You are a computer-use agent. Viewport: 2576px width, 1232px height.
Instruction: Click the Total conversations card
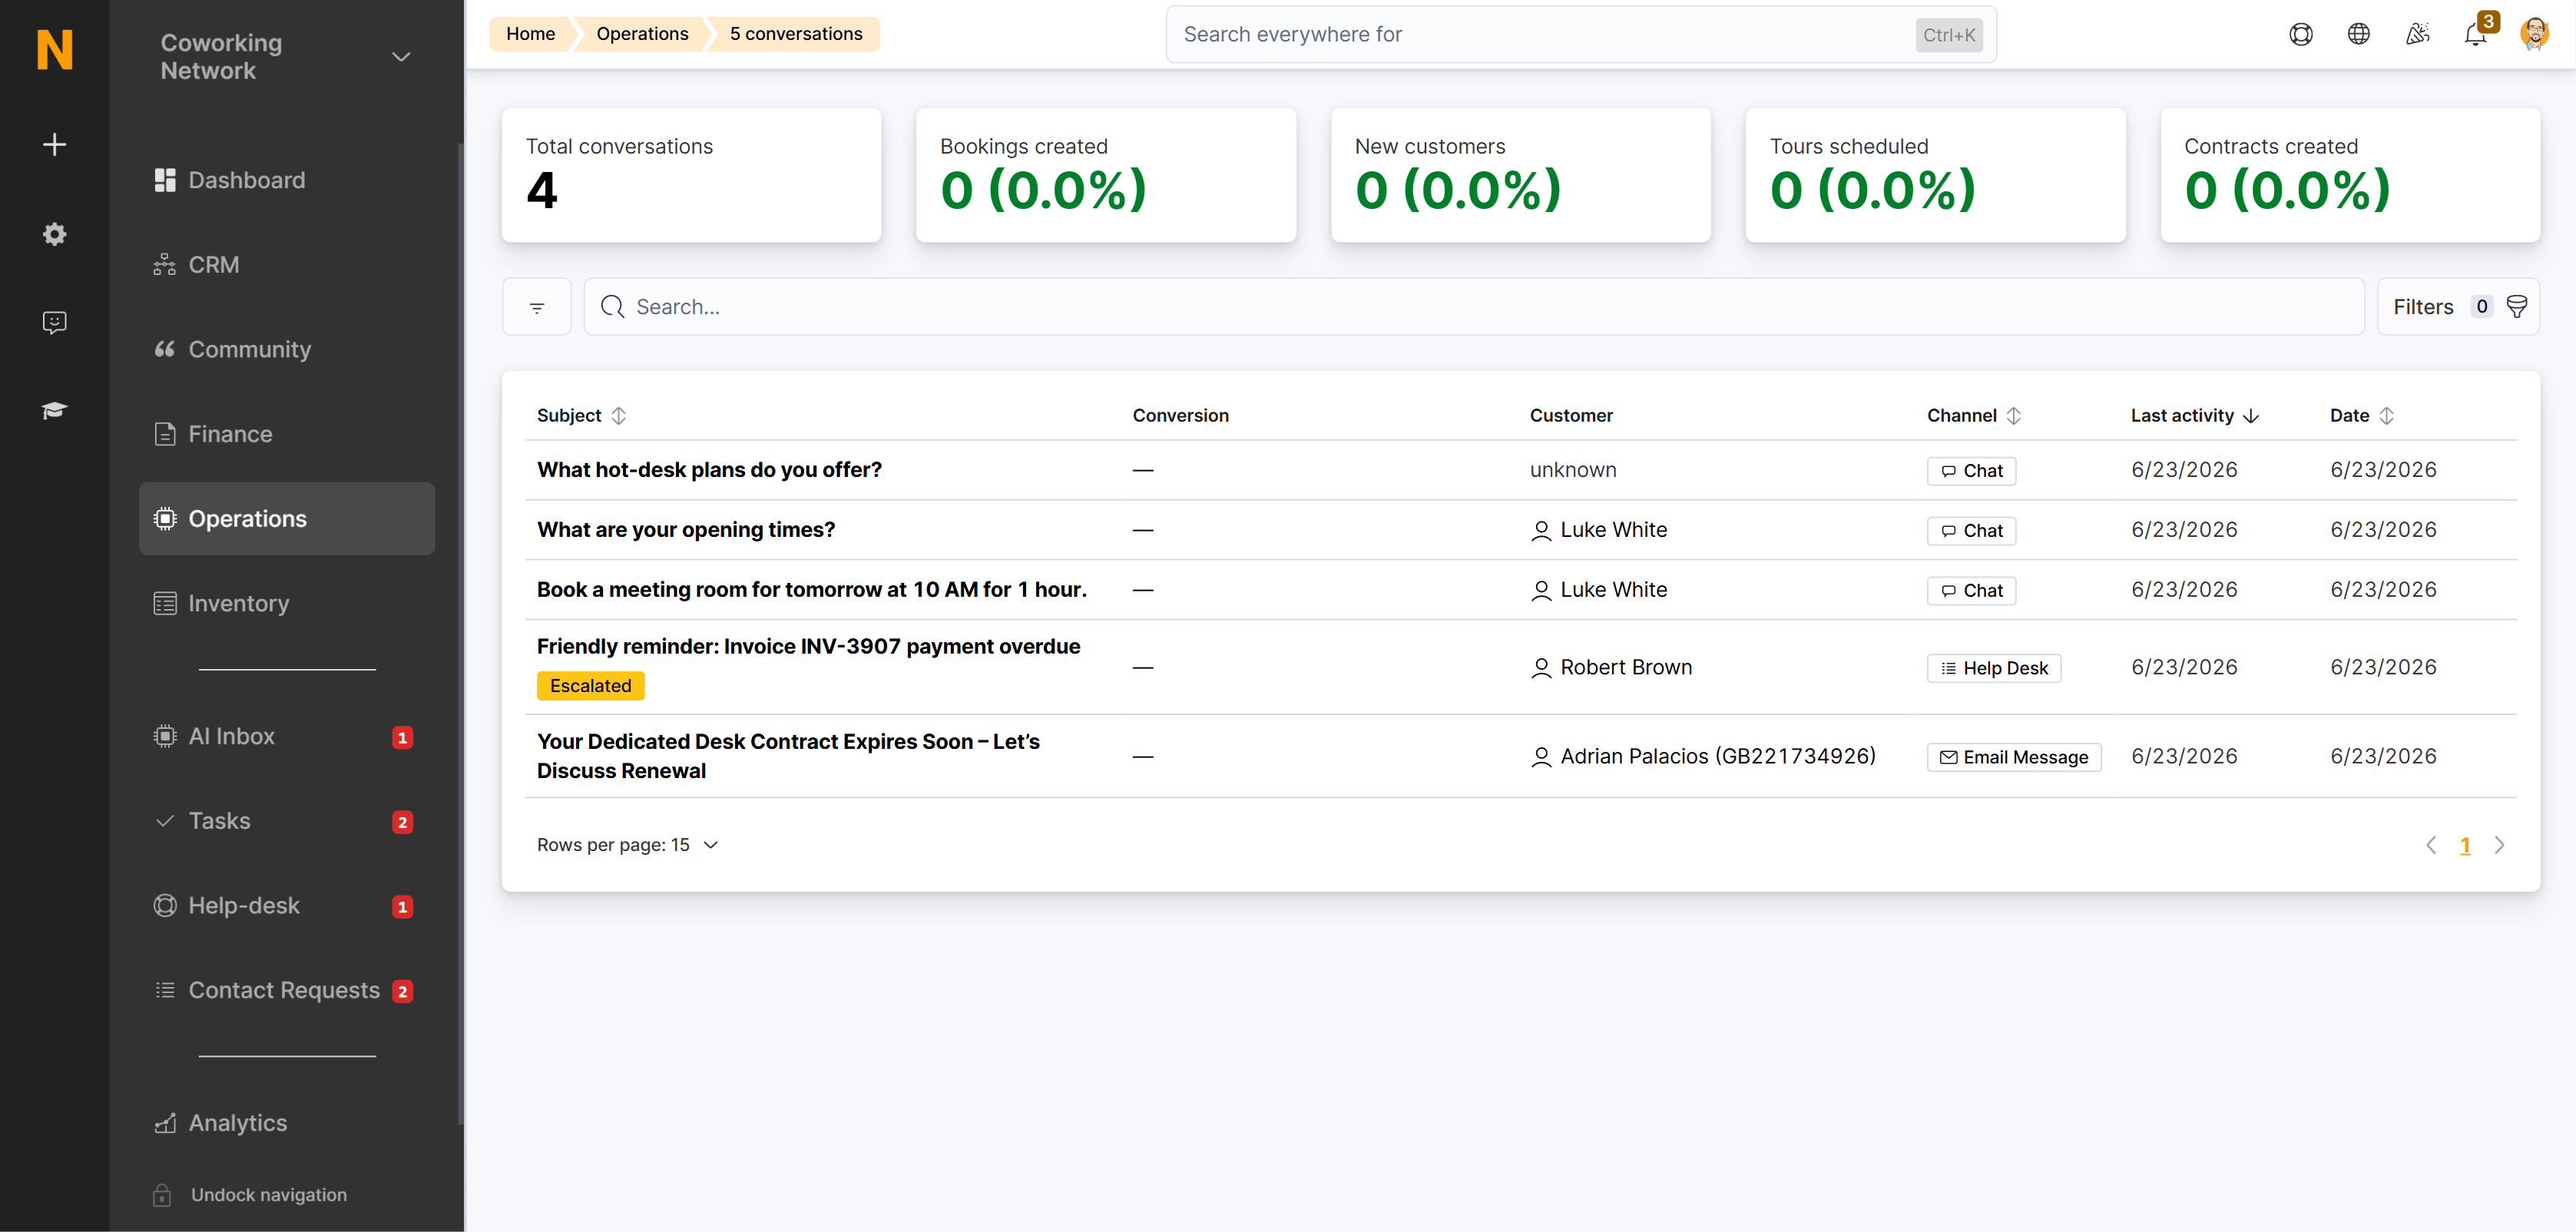click(691, 175)
